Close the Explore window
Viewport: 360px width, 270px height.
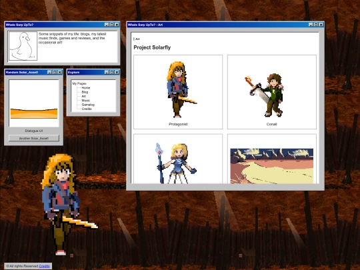pos(117,72)
